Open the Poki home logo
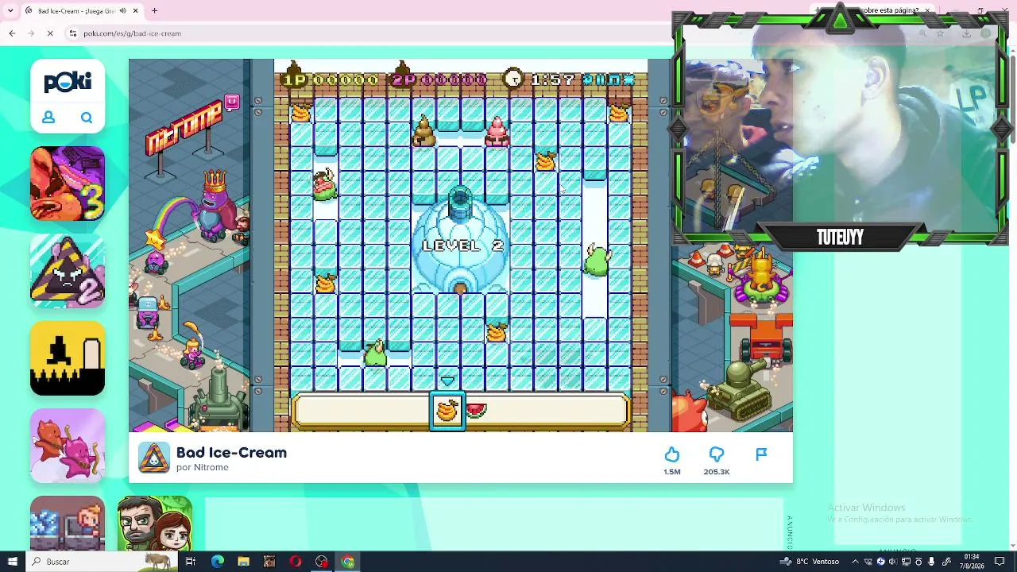1017x572 pixels. pyautogui.click(x=68, y=82)
